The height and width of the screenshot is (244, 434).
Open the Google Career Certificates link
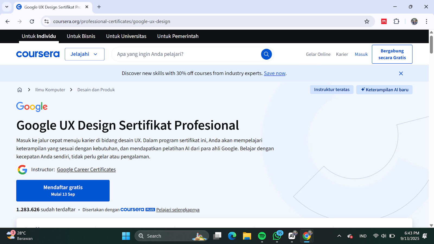tap(86, 170)
